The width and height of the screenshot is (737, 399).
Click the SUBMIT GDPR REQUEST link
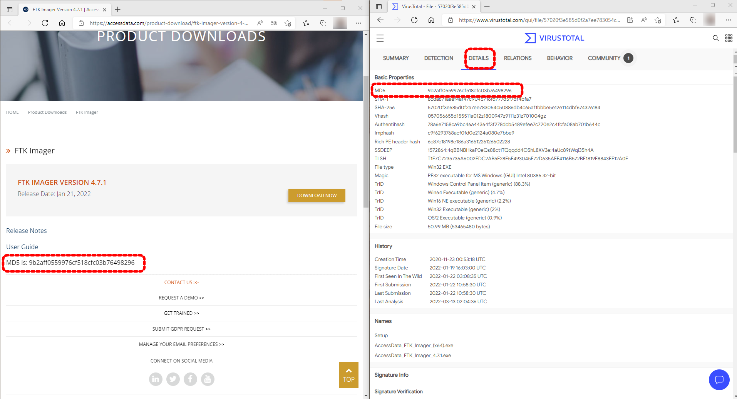point(181,329)
